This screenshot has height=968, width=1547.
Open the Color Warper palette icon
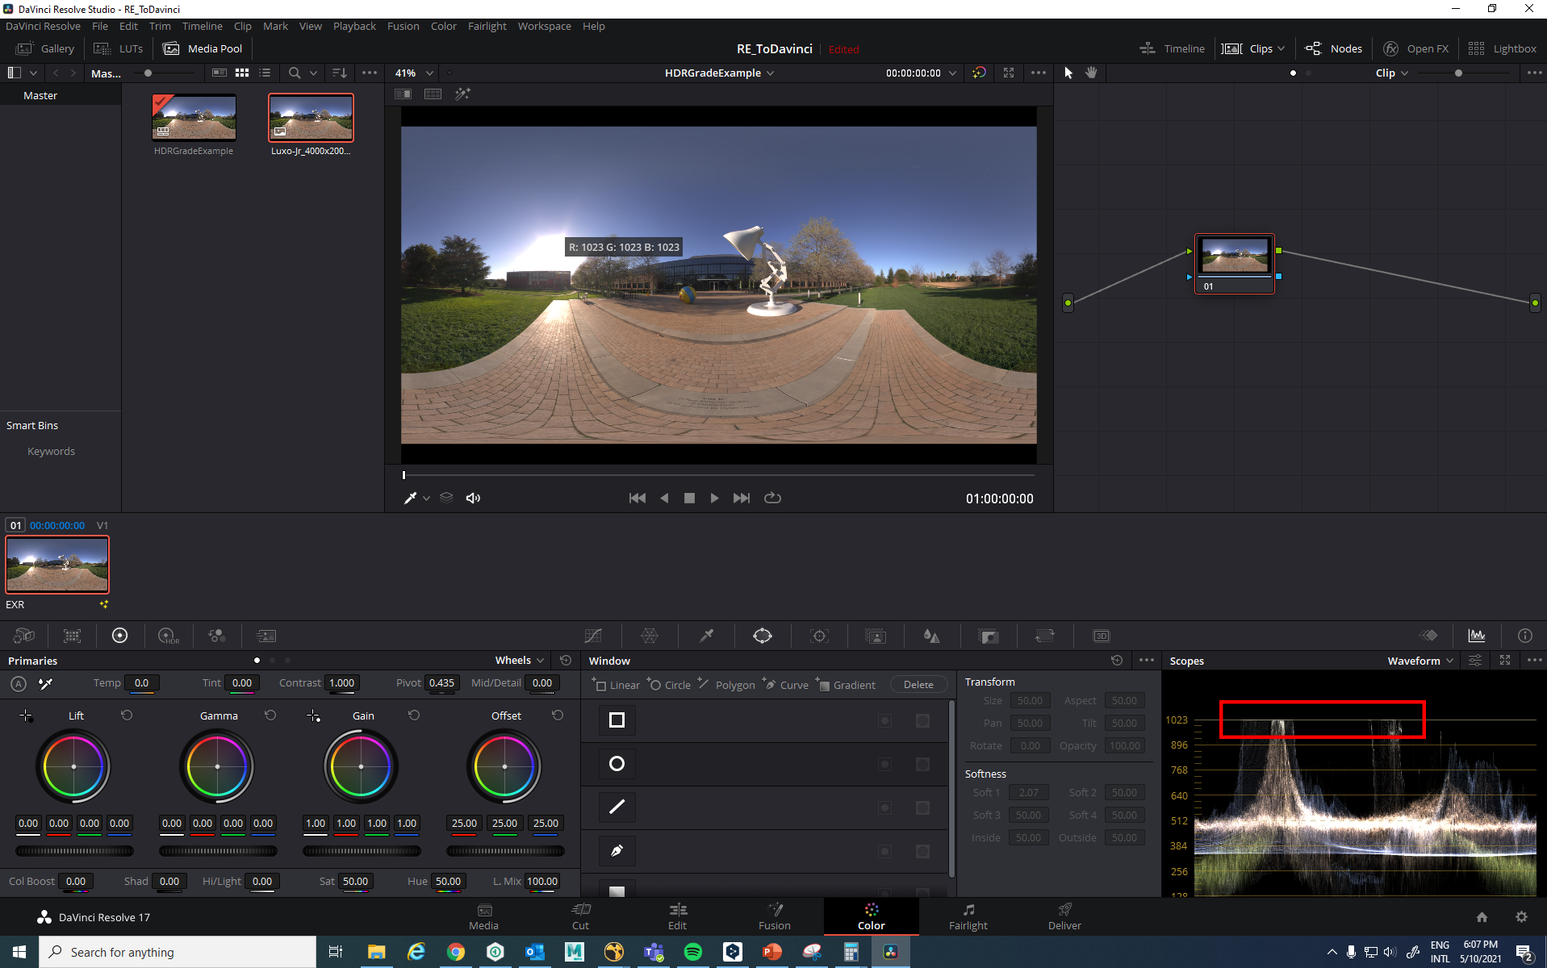[x=650, y=636]
